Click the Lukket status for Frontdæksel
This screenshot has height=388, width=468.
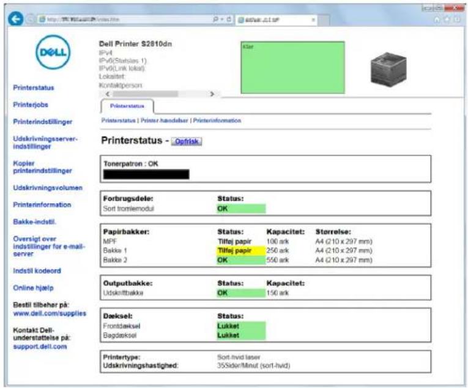click(241, 326)
